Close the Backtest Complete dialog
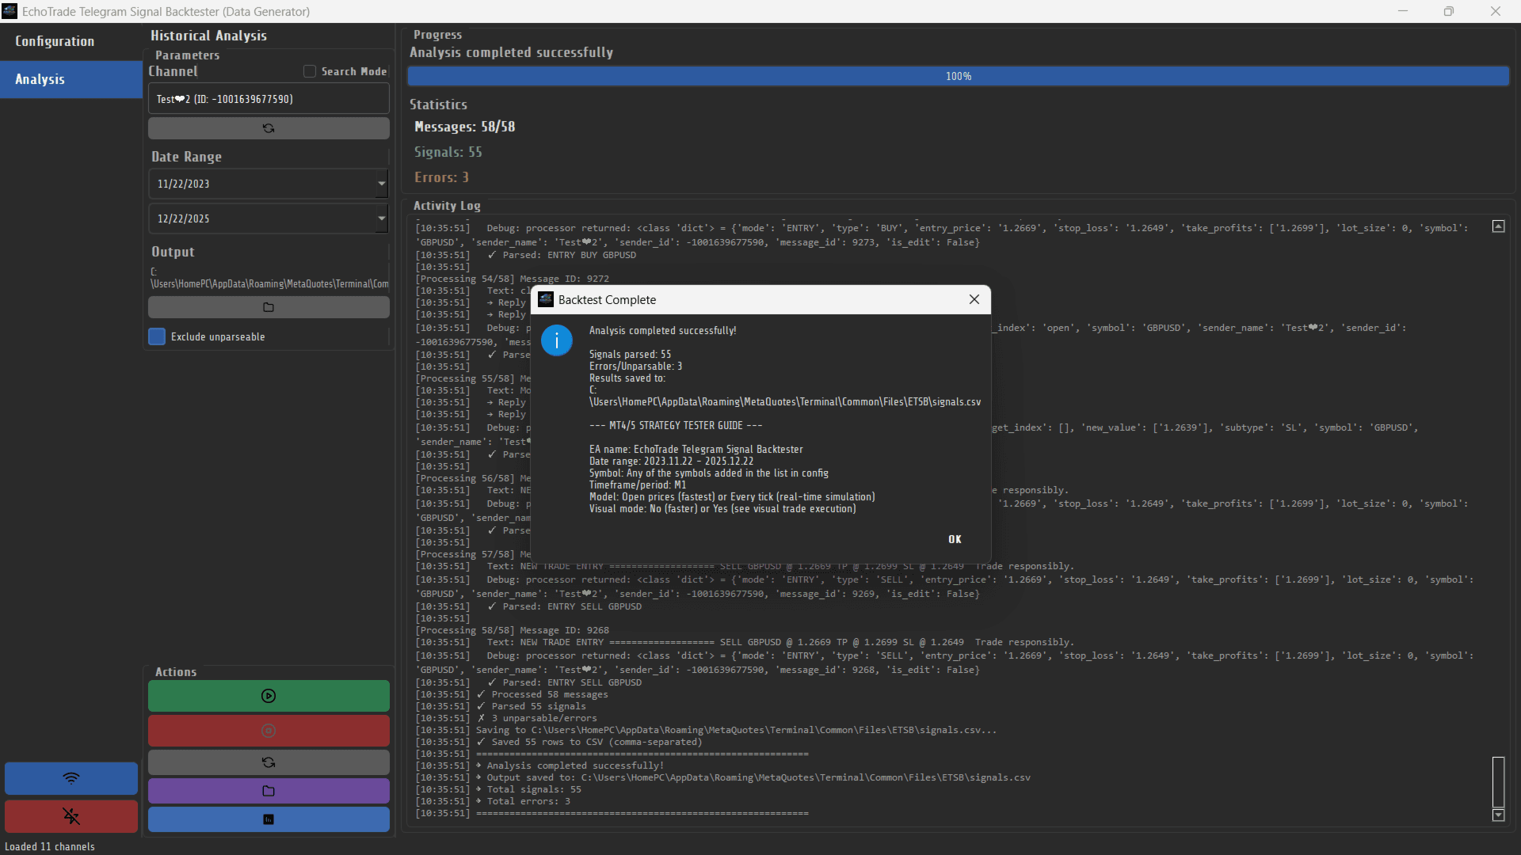 point(974,299)
